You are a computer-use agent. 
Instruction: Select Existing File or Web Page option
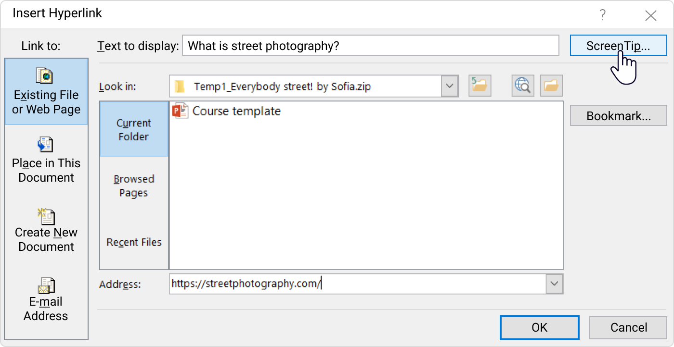pos(46,92)
